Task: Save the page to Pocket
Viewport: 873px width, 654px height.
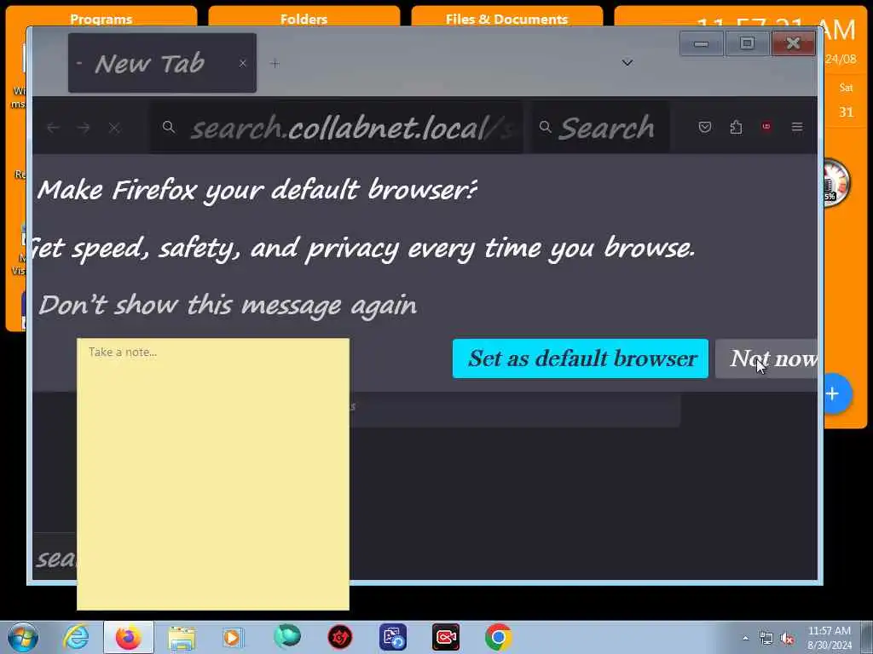Action: point(704,128)
